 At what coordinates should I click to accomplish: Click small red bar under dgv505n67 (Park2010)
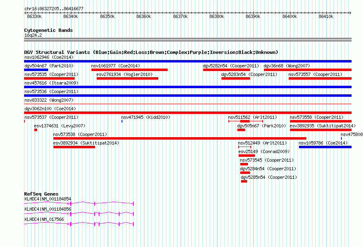[241, 130]
